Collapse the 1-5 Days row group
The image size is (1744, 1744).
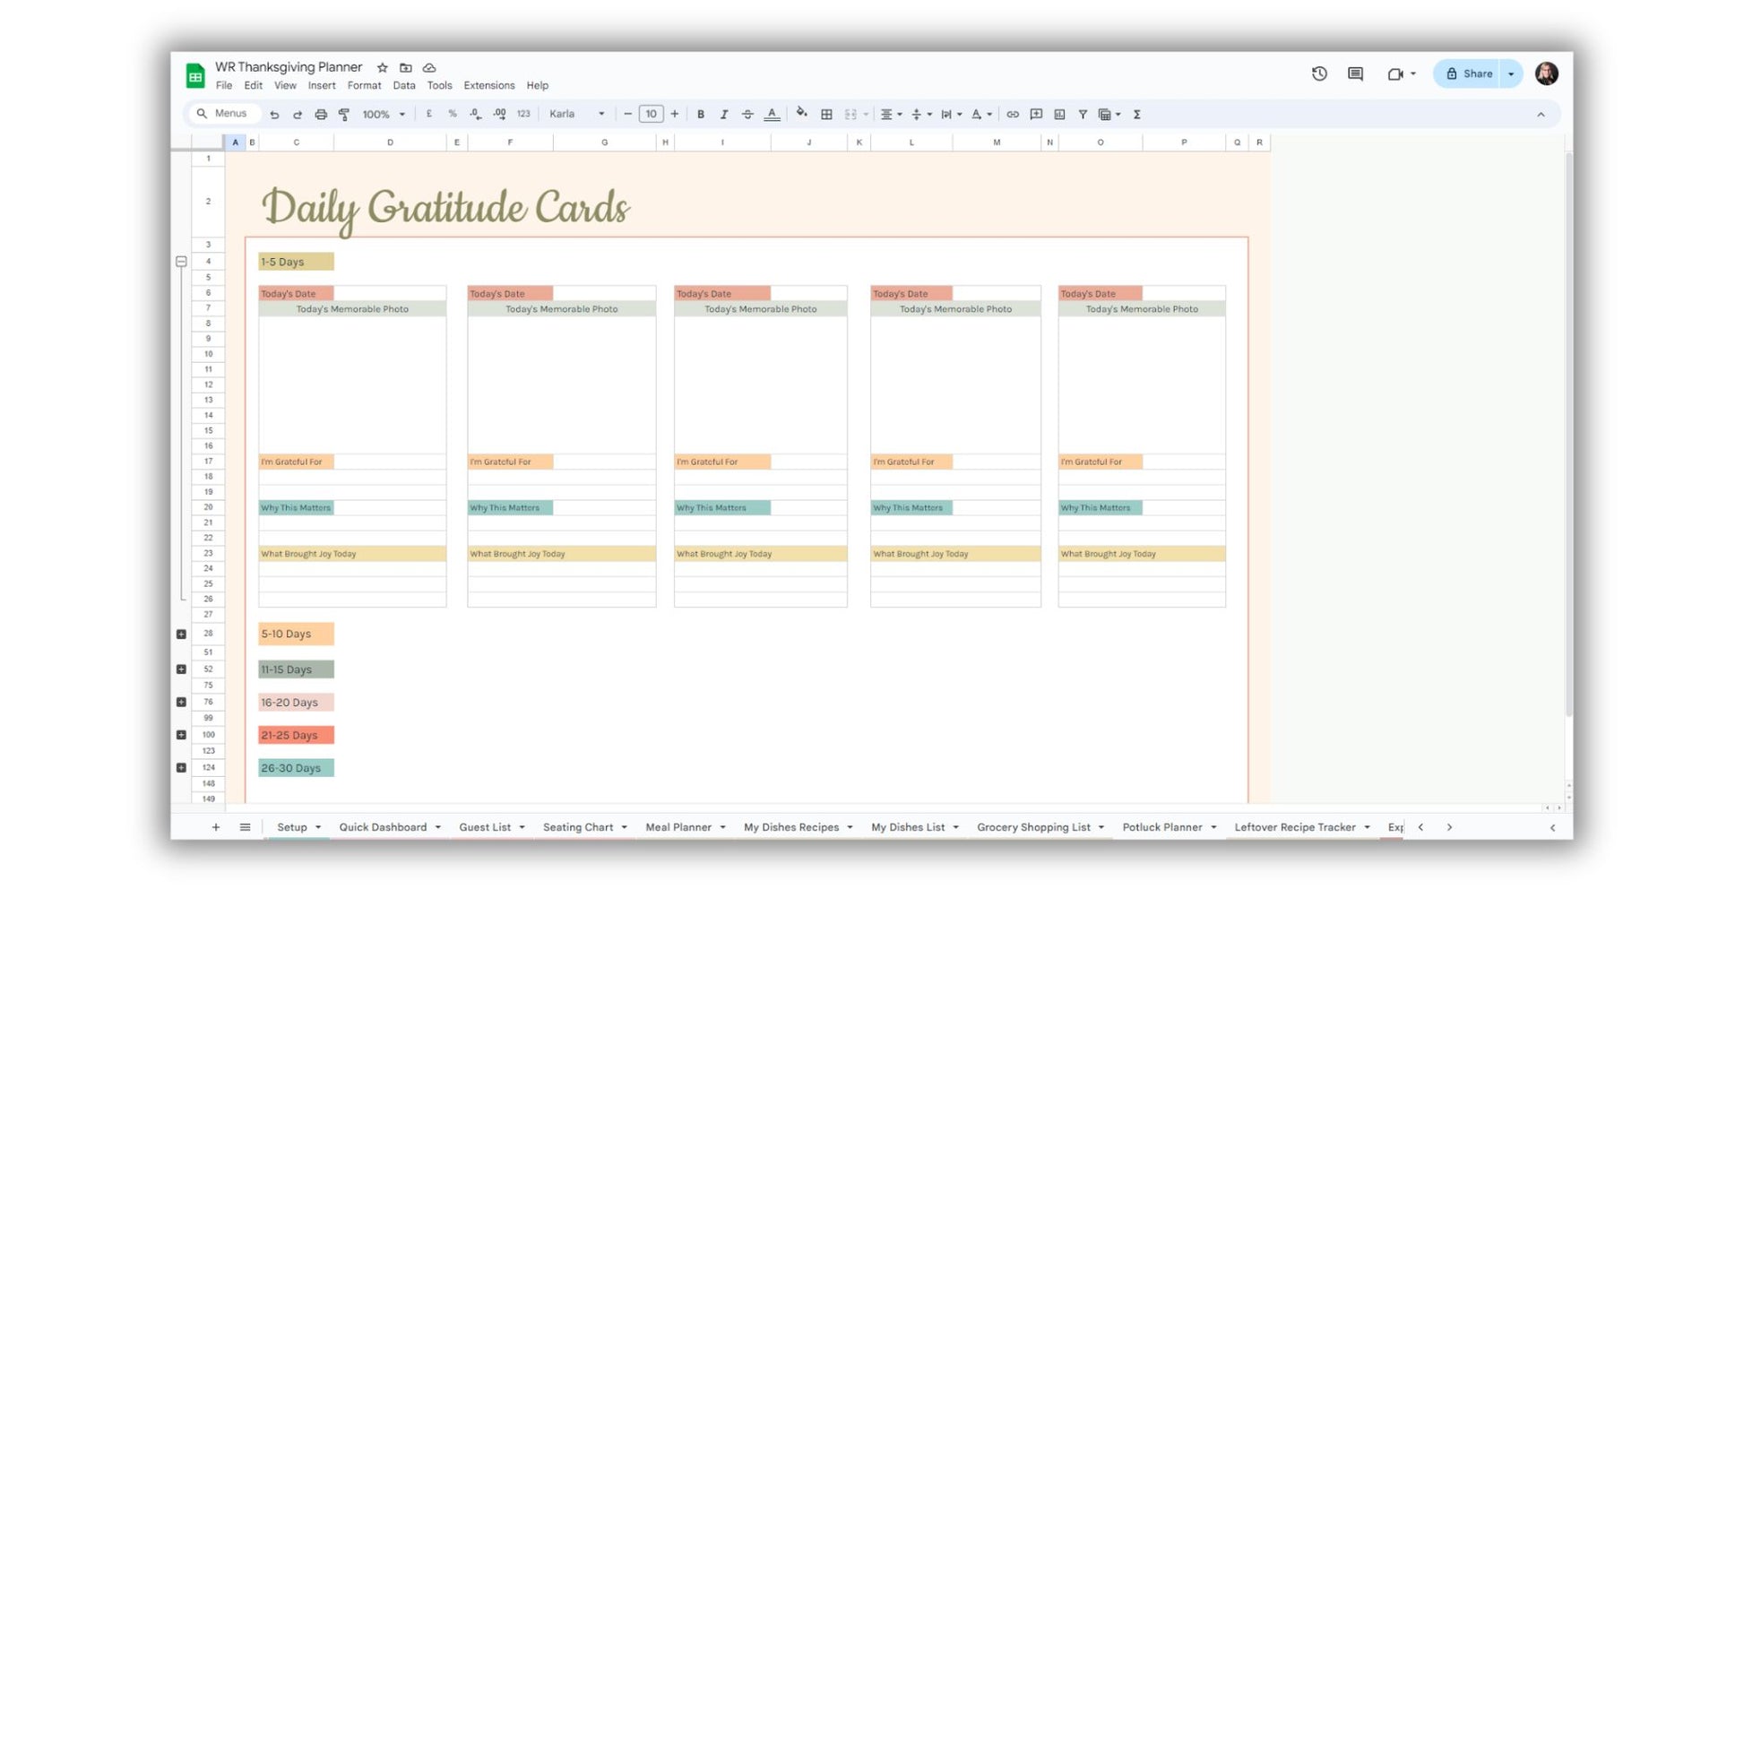(181, 262)
